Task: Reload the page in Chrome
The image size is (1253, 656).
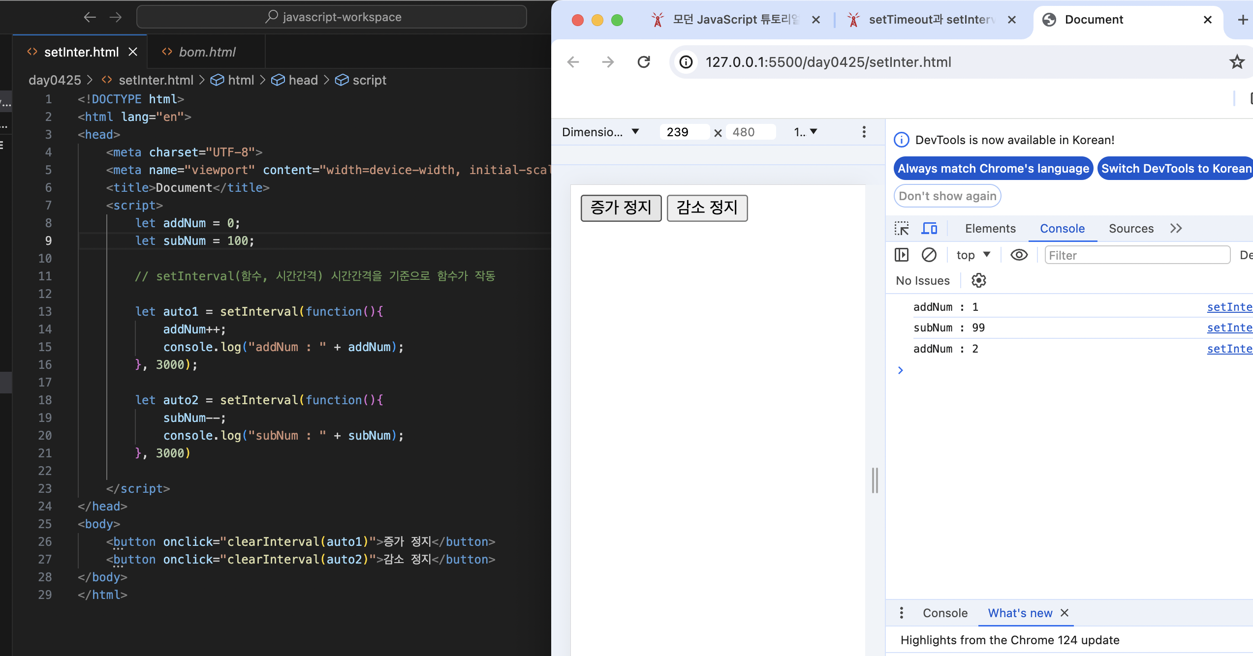Action: point(644,62)
